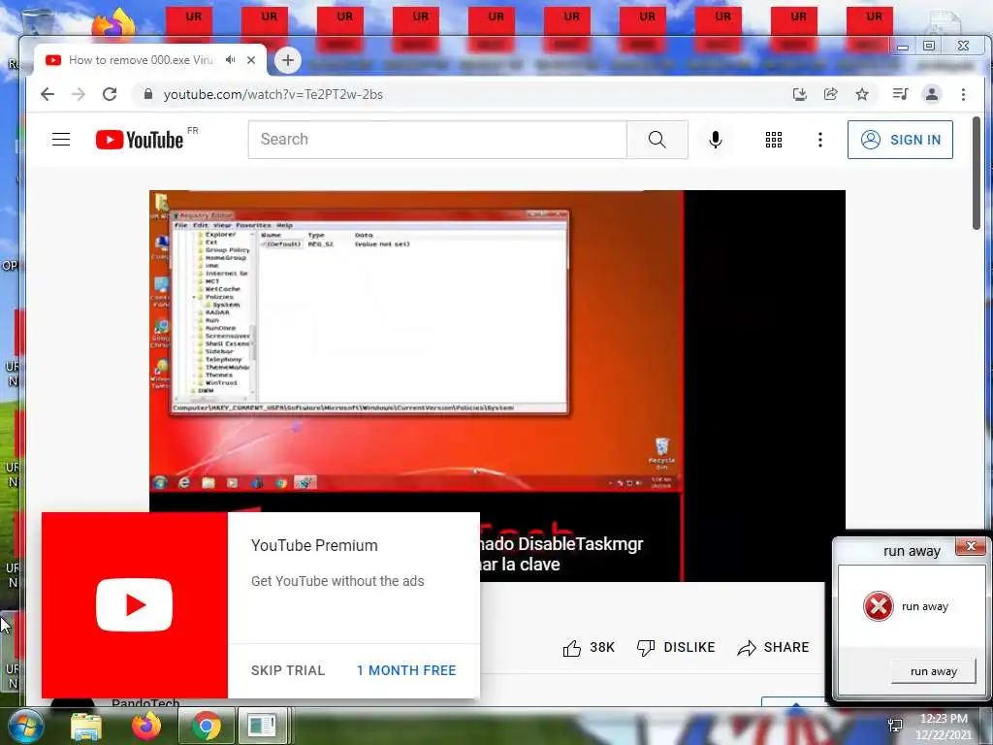Click 1 MONTH FREE offer
The image size is (993, 745).
click(406, 670)
